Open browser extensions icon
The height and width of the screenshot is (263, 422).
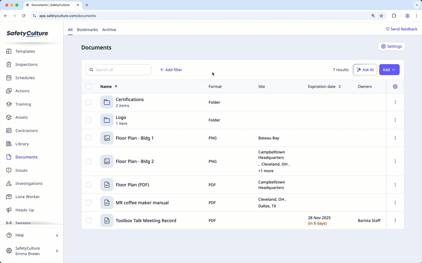[394, 16]
